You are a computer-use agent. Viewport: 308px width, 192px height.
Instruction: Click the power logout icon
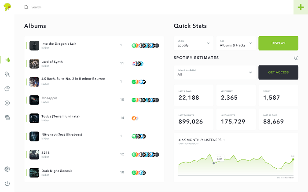click(7, 183)
